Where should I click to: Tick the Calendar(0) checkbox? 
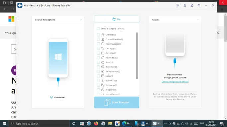click(x=98, y=53)
